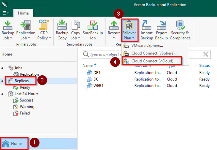The height and width of the screenshot is (150, 217).
Task: Select Failed under Last 24 Hours
Action: coord(25,113)
